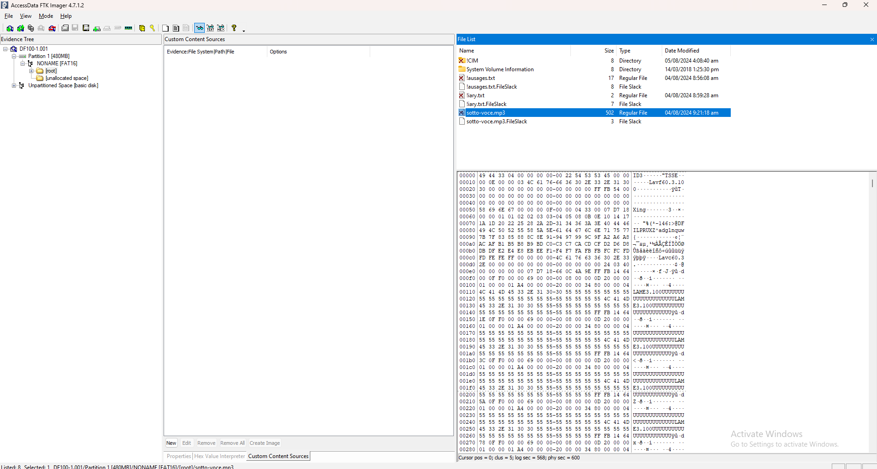Click the Verify Drive/Image icon
The width and height of the screenshot is (877, 469).
pos(117,28)
